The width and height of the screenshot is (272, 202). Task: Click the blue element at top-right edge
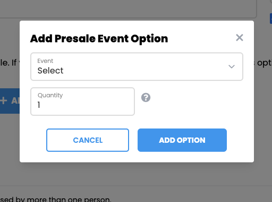[271, 19]
